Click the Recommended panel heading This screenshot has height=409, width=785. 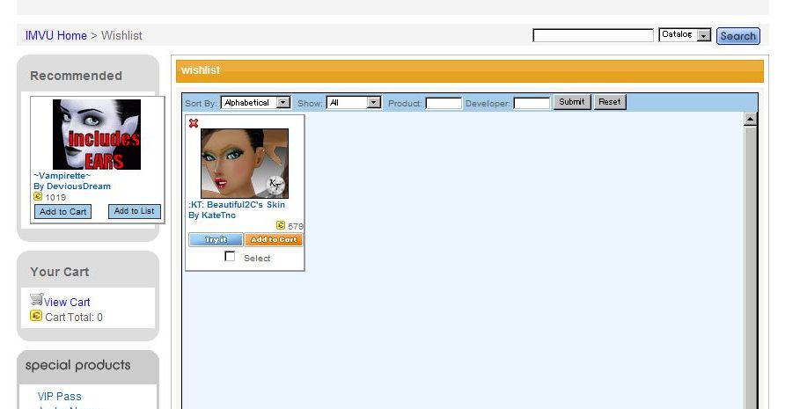coord(76,76)
